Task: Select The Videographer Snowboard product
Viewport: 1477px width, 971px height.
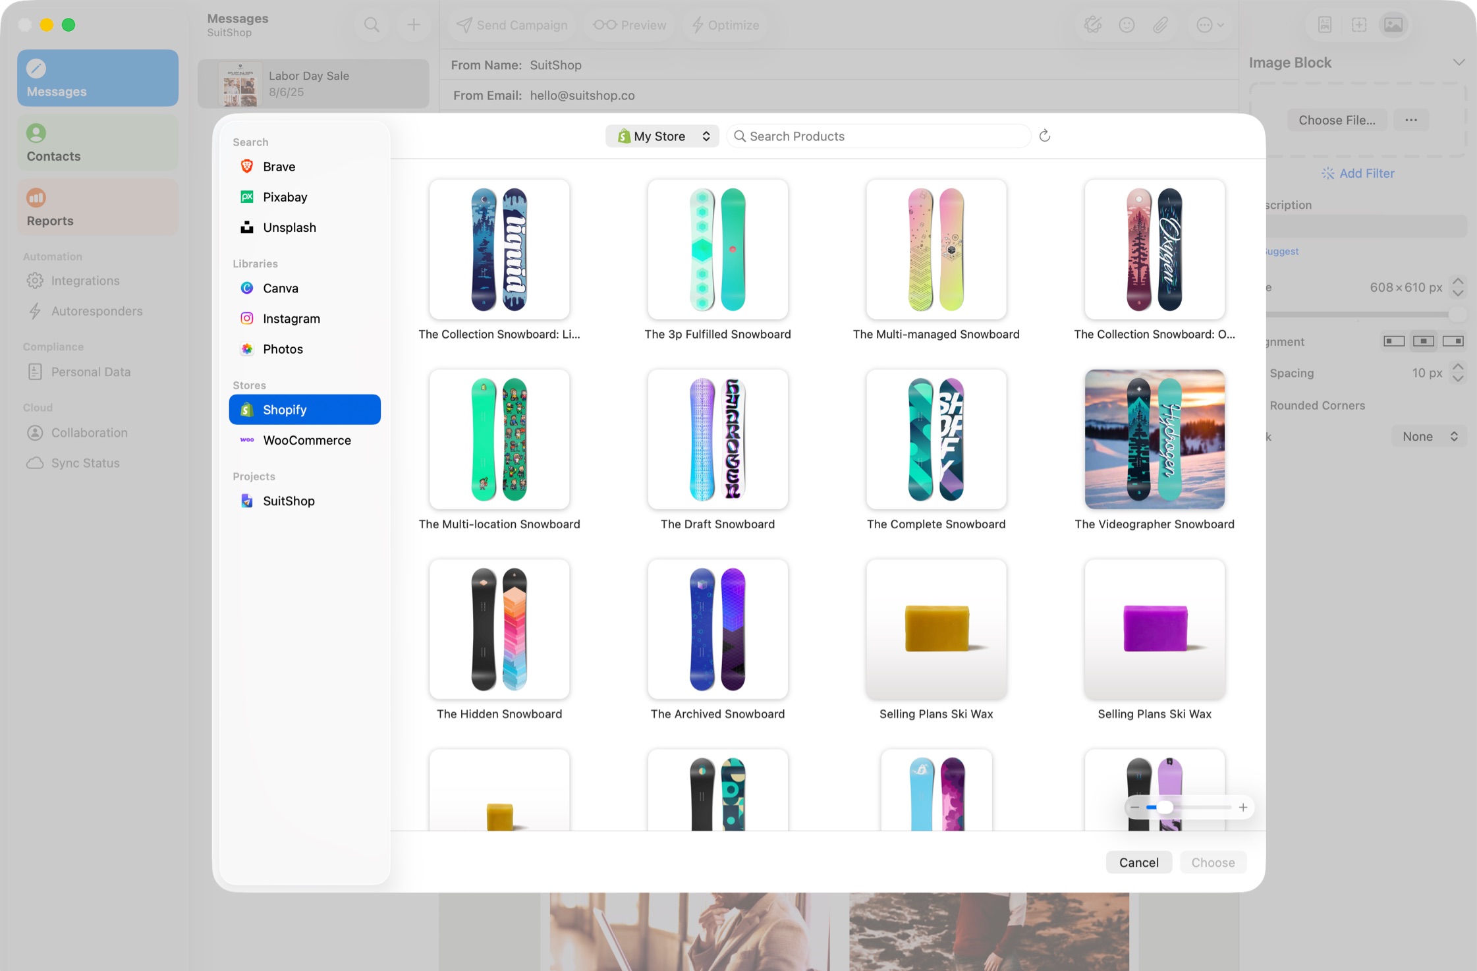Action: 1154,439
